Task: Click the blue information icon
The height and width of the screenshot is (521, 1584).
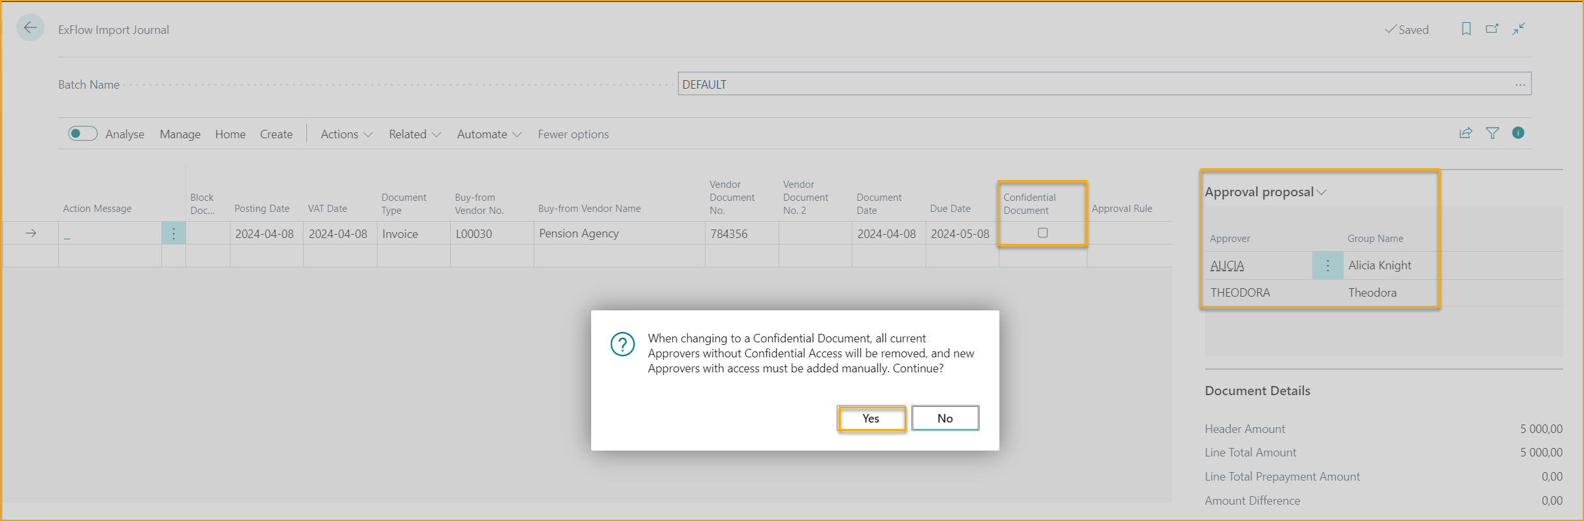Action: pyautogui.click(x=1518, y=133)
